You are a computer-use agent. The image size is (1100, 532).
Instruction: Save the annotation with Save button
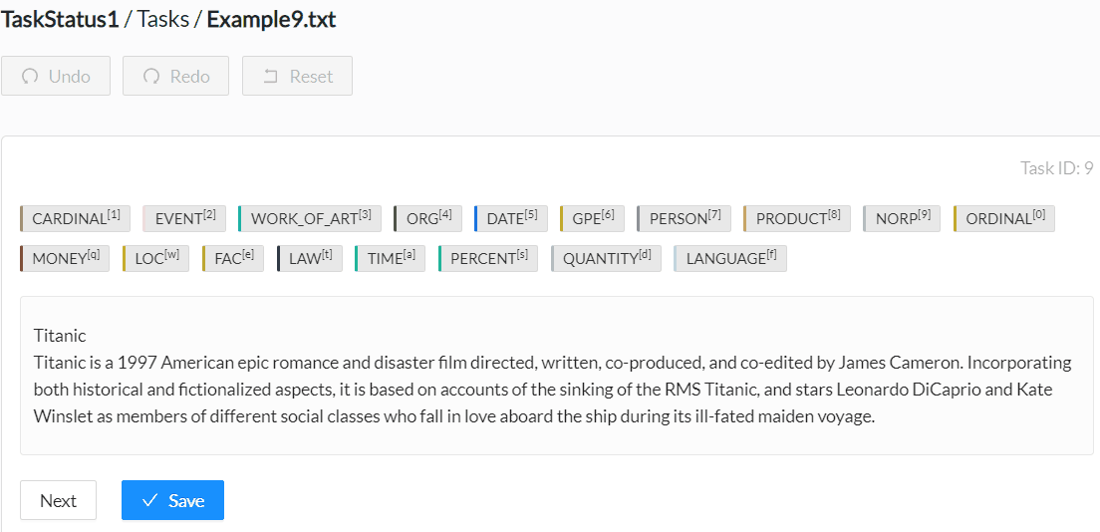coord(172,500)
